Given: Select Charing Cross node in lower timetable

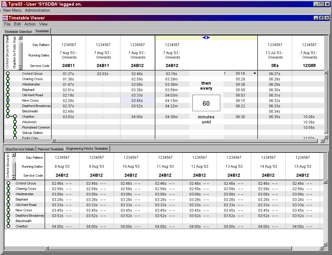Looking at the screenshot, I should point(8,188).
